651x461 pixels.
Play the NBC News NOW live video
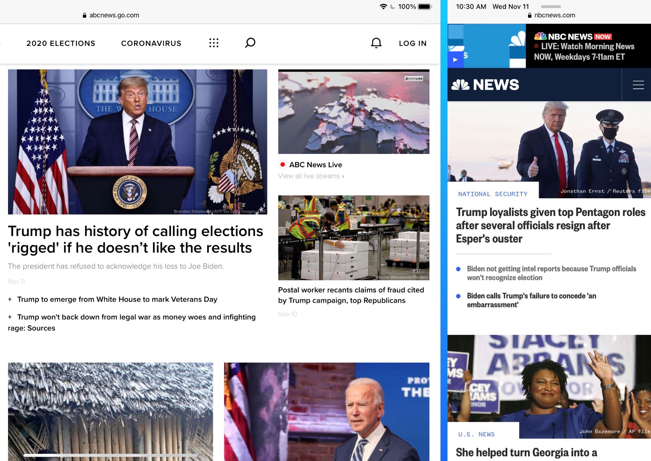(x=455, y=60)
